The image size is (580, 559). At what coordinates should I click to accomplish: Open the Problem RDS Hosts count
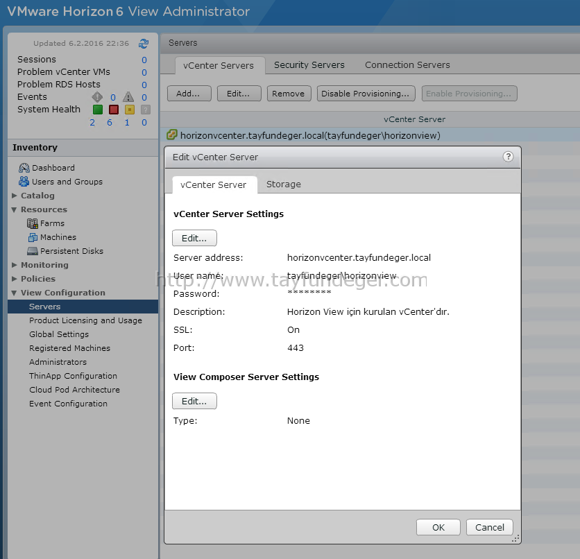point(144,85)
